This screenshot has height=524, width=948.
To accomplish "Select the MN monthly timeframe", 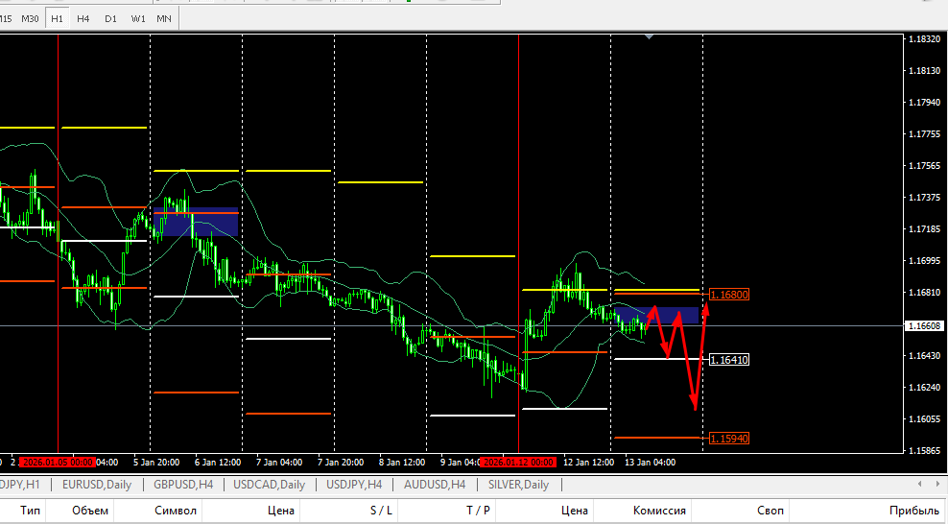I will pyautogui.click(x=164, y=19).
